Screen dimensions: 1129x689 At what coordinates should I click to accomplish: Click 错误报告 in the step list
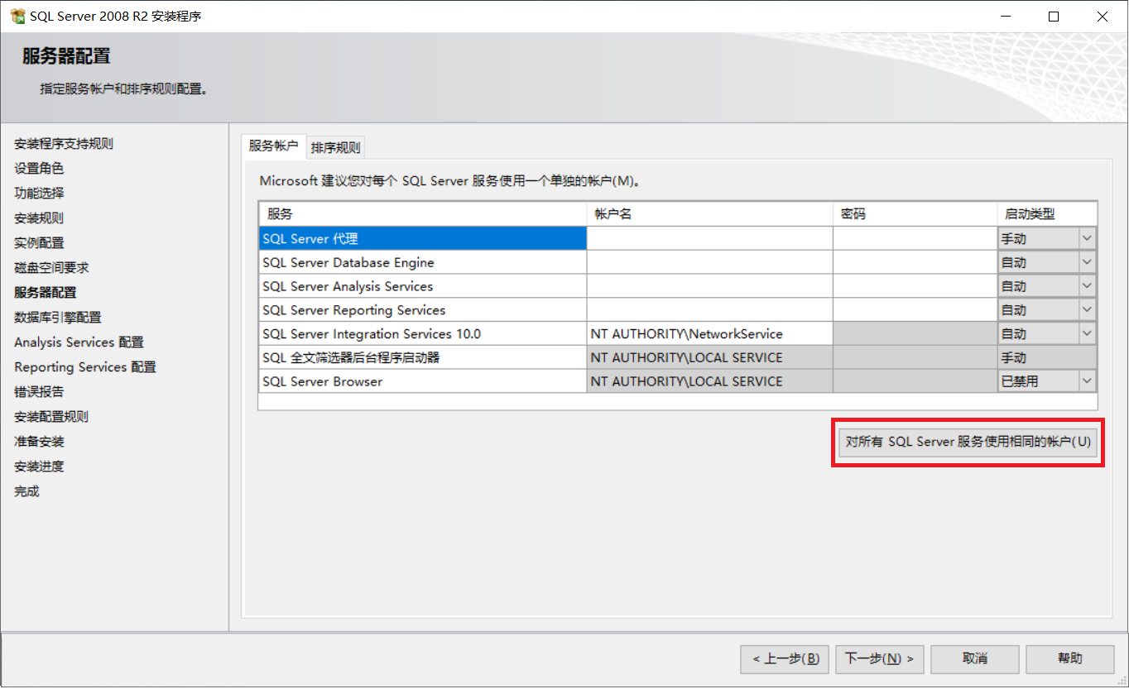tap(39, 392)
